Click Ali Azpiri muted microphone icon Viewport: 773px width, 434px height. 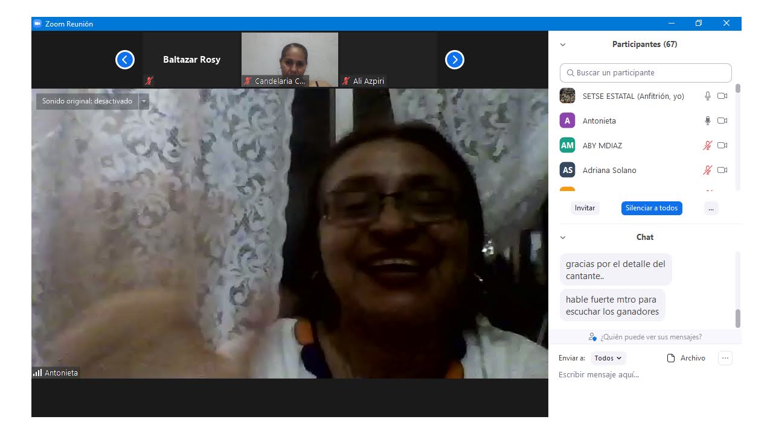(x=346, y=81)
